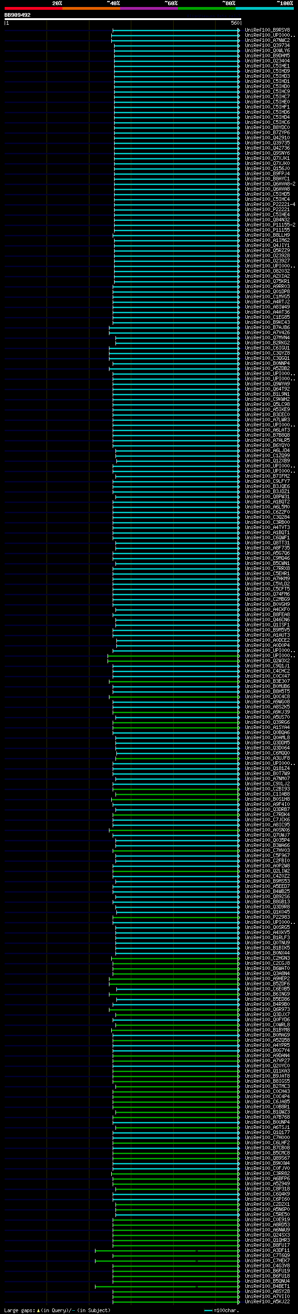The width and height of the screenshot is (298, 1314).
Task: Click the query end position label 560
Action: pyautogui.click(x=235, y=23)
